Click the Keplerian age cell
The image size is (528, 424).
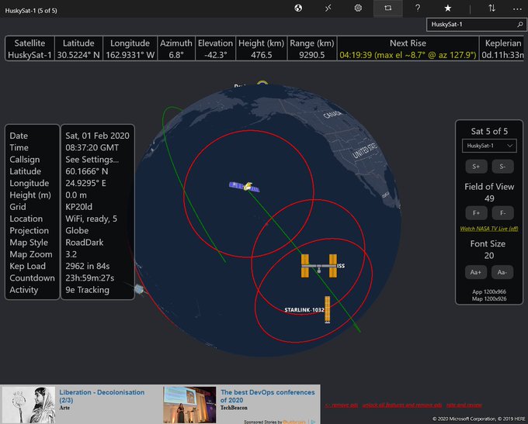(502, 49)
